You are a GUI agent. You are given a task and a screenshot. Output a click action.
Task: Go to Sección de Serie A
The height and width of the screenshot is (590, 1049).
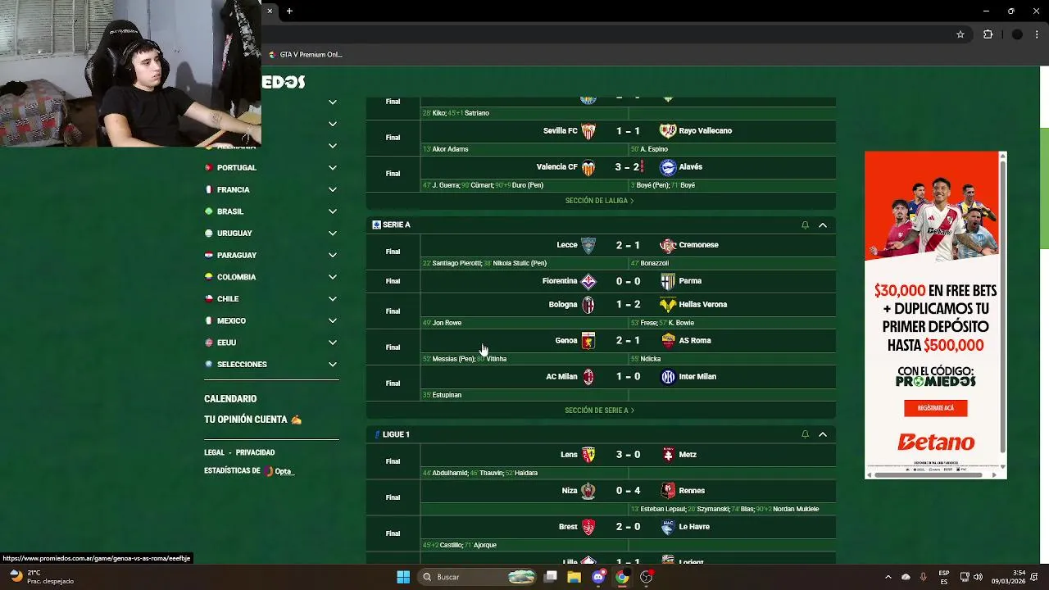coord(599,411)
